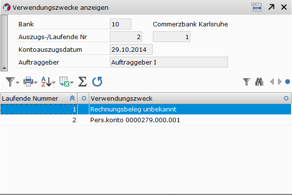This screenshot has width=292, height=195.
Task: Click the printer icon
Action: tap(28, 82)
